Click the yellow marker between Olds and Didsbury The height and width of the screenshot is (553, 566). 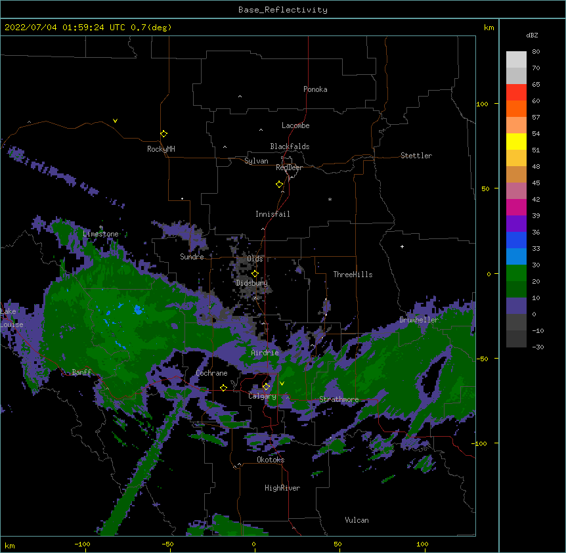255,274
